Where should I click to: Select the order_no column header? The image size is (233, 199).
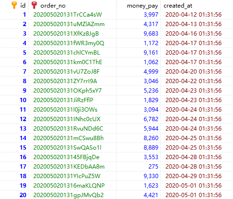[x=53, y=6]
